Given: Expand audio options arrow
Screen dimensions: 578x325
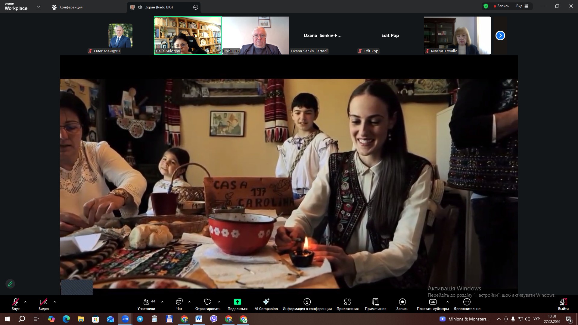Looking at the screenshot, I should (x=25, y=302).
